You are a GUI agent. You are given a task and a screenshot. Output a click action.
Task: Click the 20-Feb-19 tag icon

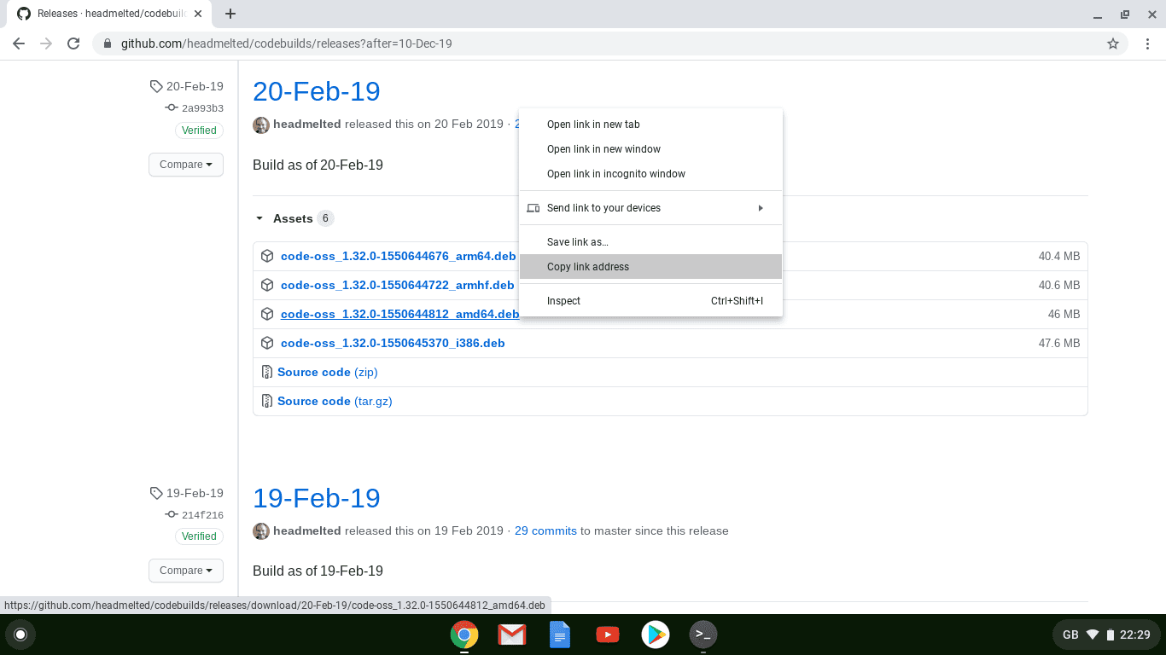[155, 86]
